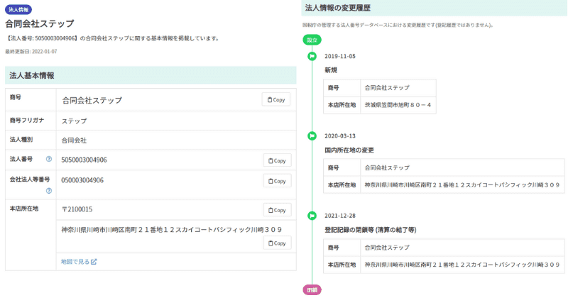The height and width of the screenshot is (298, 568).
Task: Click the help icon beside 法人番号
Action: (49, 160)
